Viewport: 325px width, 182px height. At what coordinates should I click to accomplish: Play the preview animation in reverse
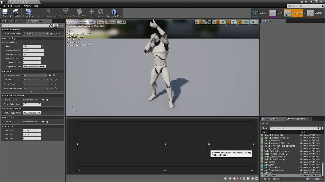[234, 178]
